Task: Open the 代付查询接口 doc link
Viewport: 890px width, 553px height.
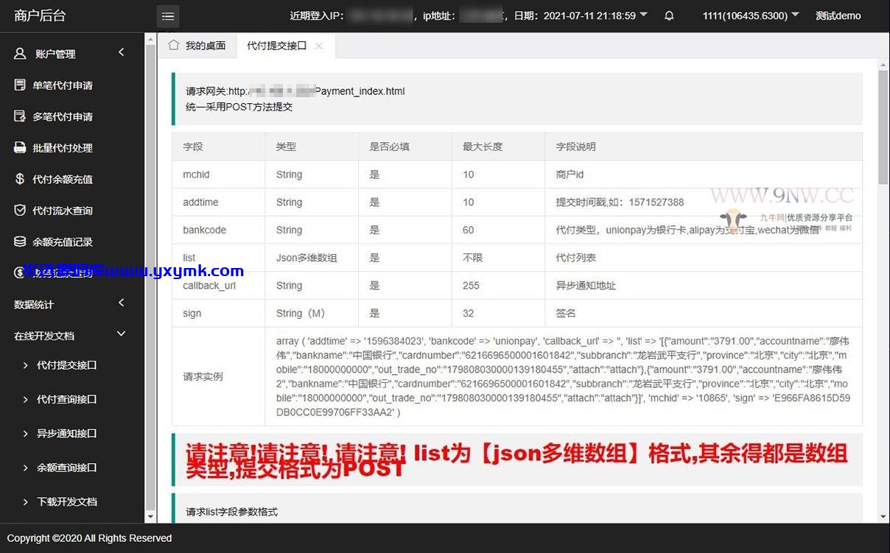Action: [x=67, y=399]
